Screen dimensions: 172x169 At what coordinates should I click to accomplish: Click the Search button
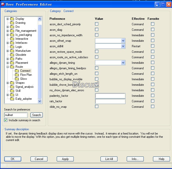pyautogui.click(x=36, y=115)
